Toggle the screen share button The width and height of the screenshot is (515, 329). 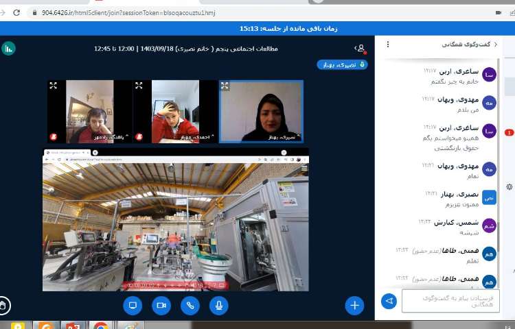pos(133,305)
